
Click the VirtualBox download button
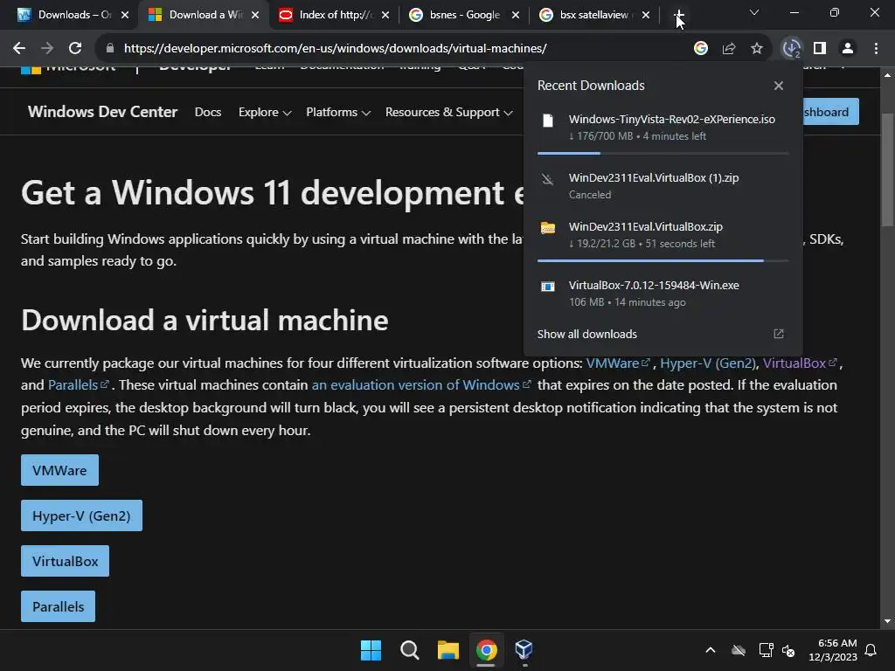65,561
